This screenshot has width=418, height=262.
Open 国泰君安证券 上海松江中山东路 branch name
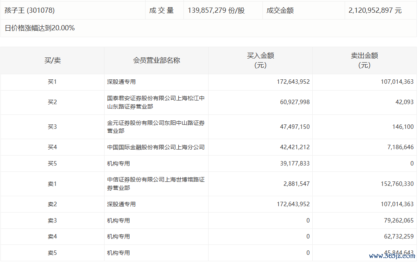[x=156, y=102]
